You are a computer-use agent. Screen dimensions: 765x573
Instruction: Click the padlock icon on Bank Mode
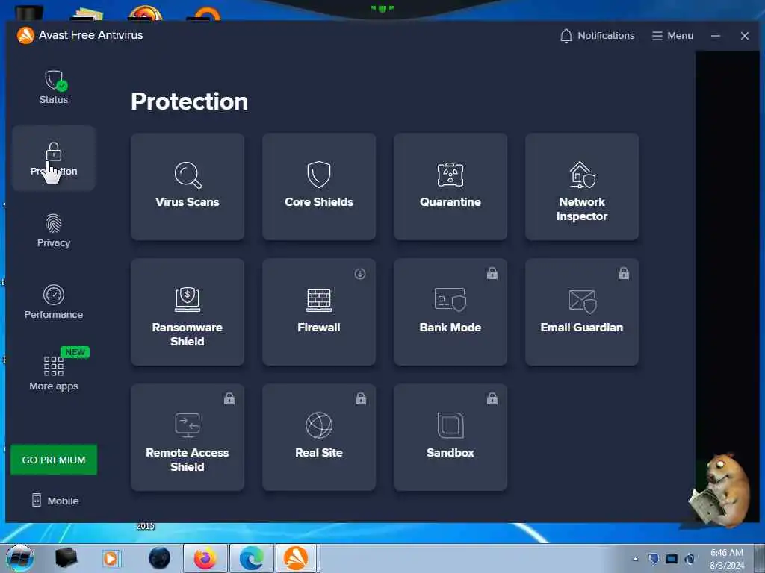[x=492, y=273]
